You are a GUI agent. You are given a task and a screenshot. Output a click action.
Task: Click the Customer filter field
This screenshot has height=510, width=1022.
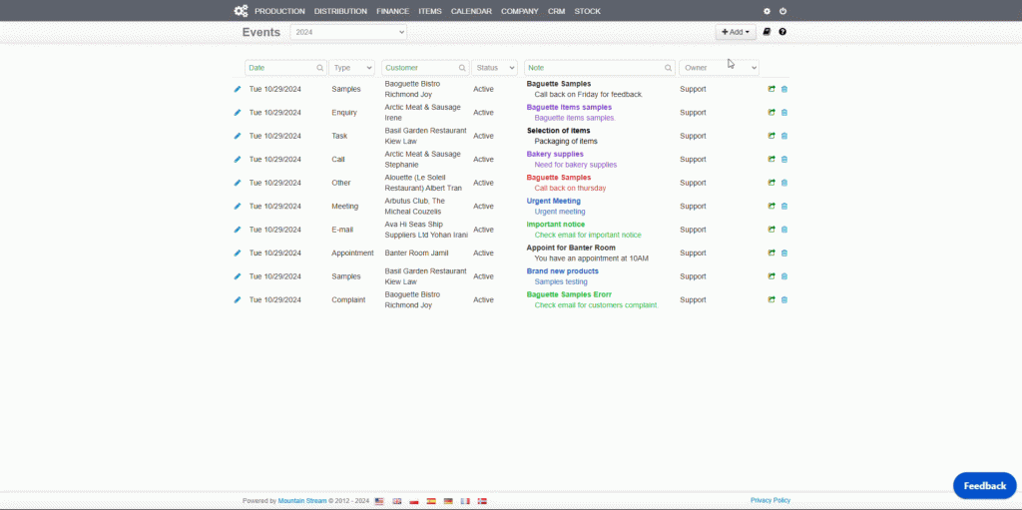click(x=425, y=68)
